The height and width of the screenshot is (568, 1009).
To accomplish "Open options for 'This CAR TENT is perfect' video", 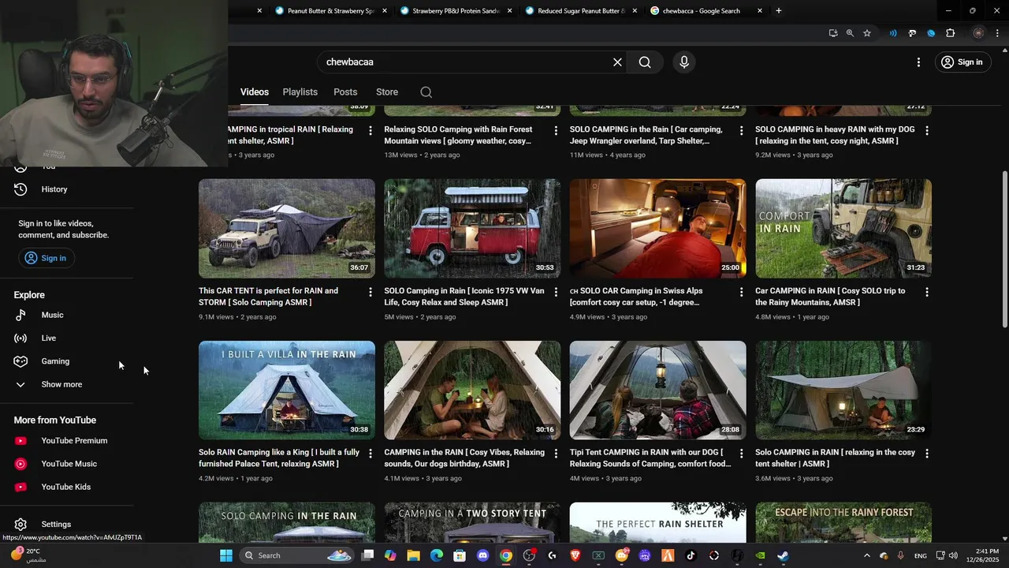I will [370, 292].
